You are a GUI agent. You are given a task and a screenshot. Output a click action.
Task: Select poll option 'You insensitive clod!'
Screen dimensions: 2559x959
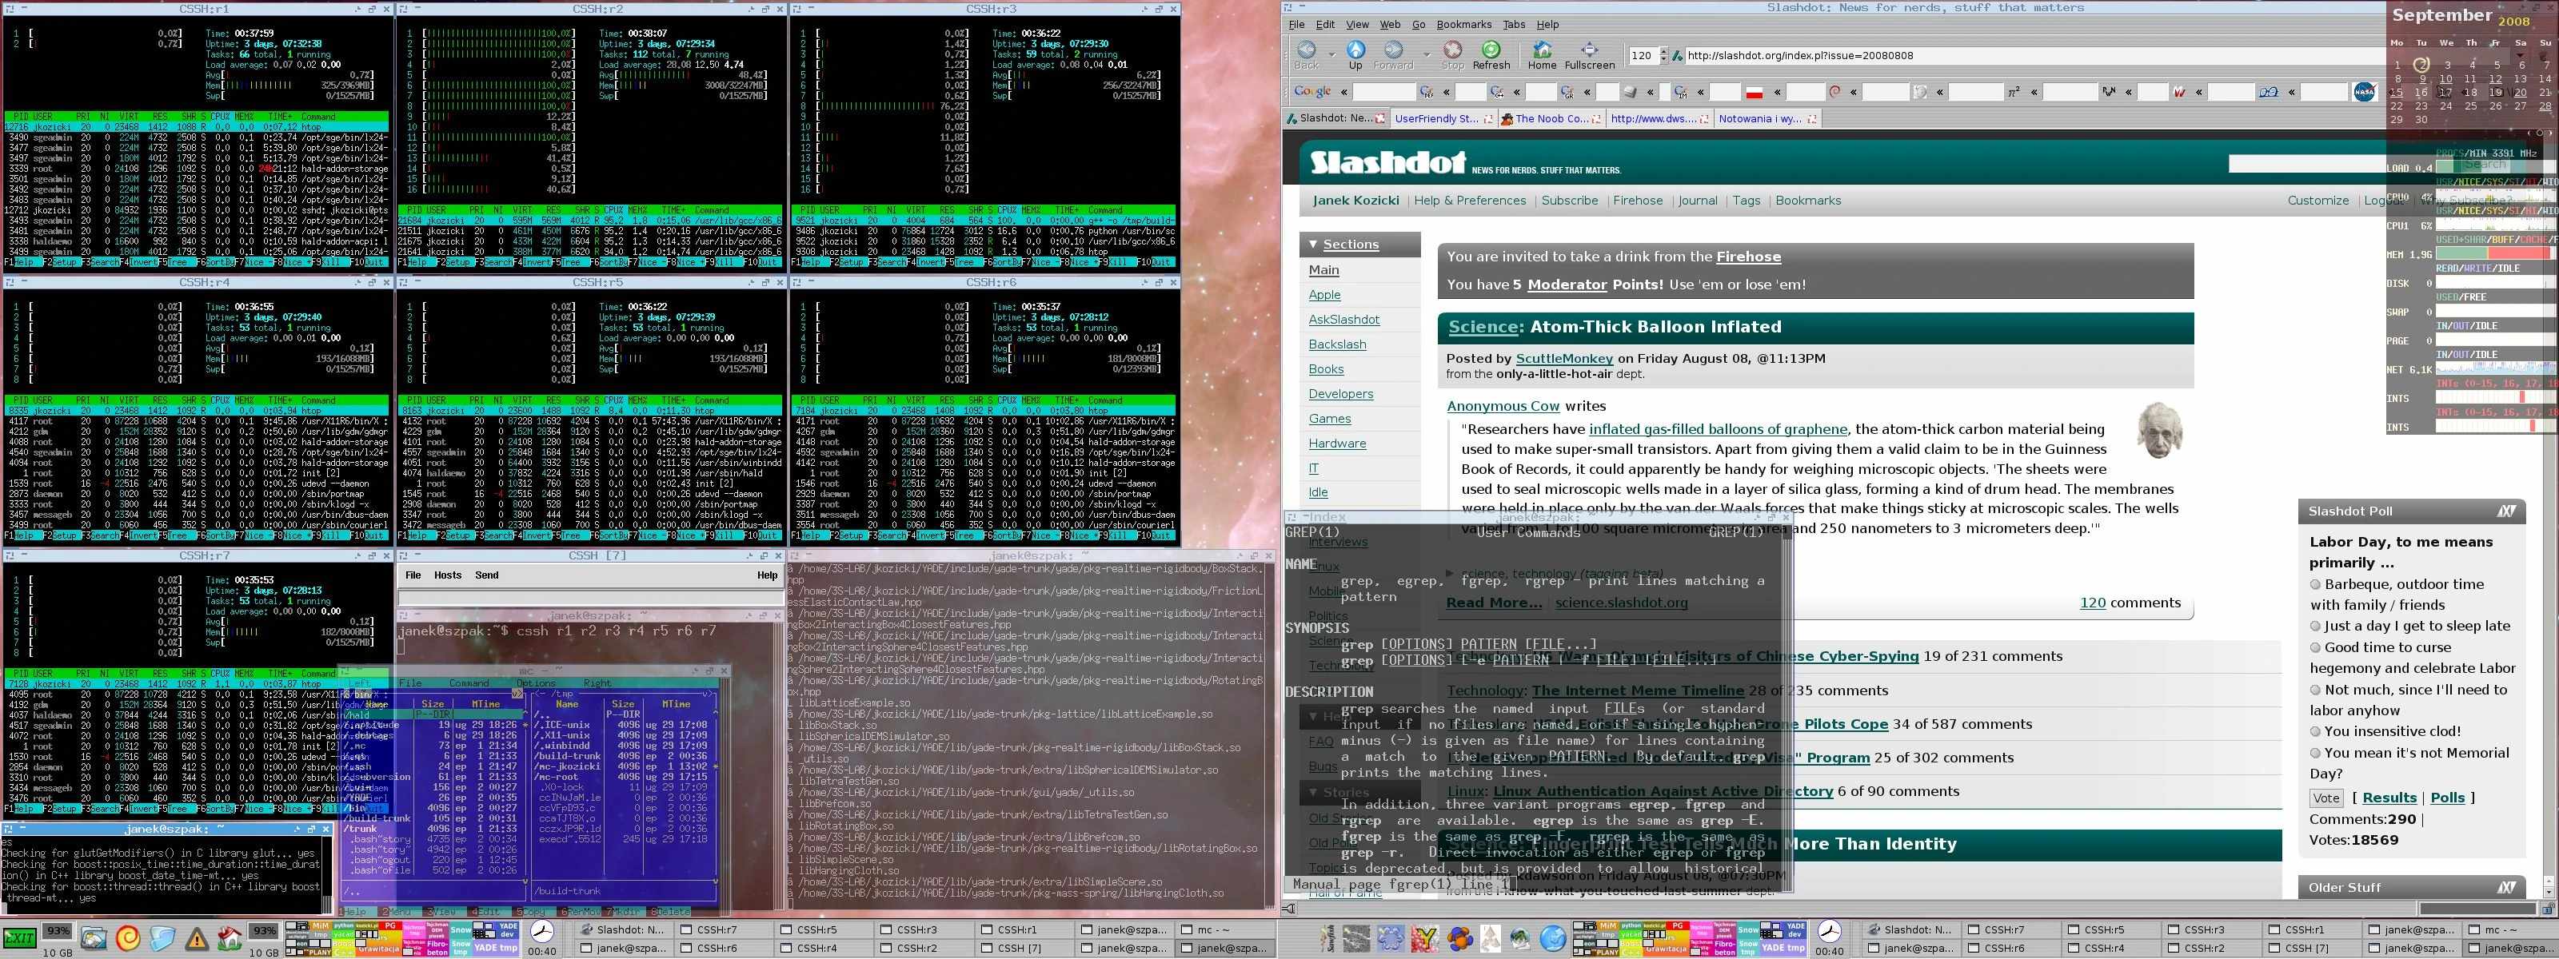click(x=2316, y=732)
